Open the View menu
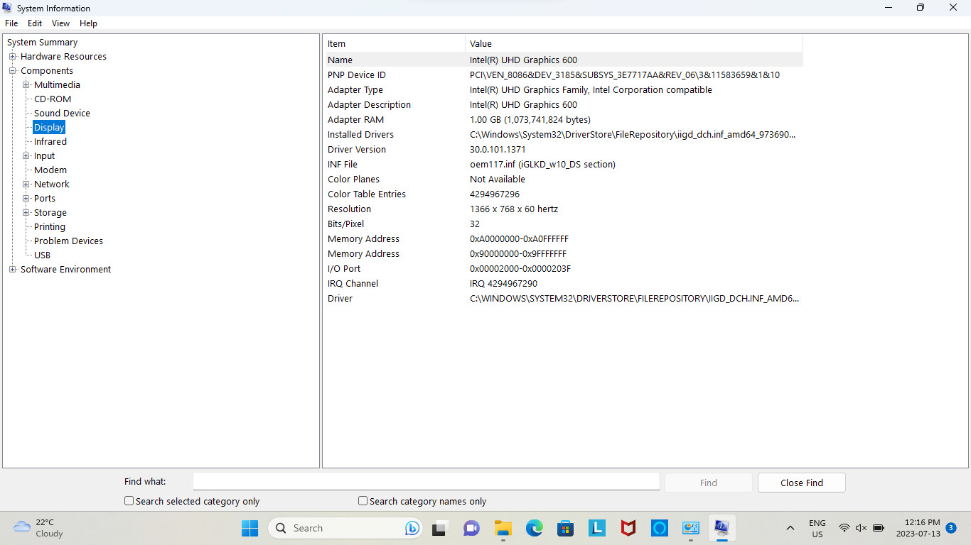The height and width of the screenshot is (545, 971). [x=61, y=23]
